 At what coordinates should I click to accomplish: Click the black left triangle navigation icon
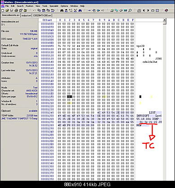click(x=144, y=10)
